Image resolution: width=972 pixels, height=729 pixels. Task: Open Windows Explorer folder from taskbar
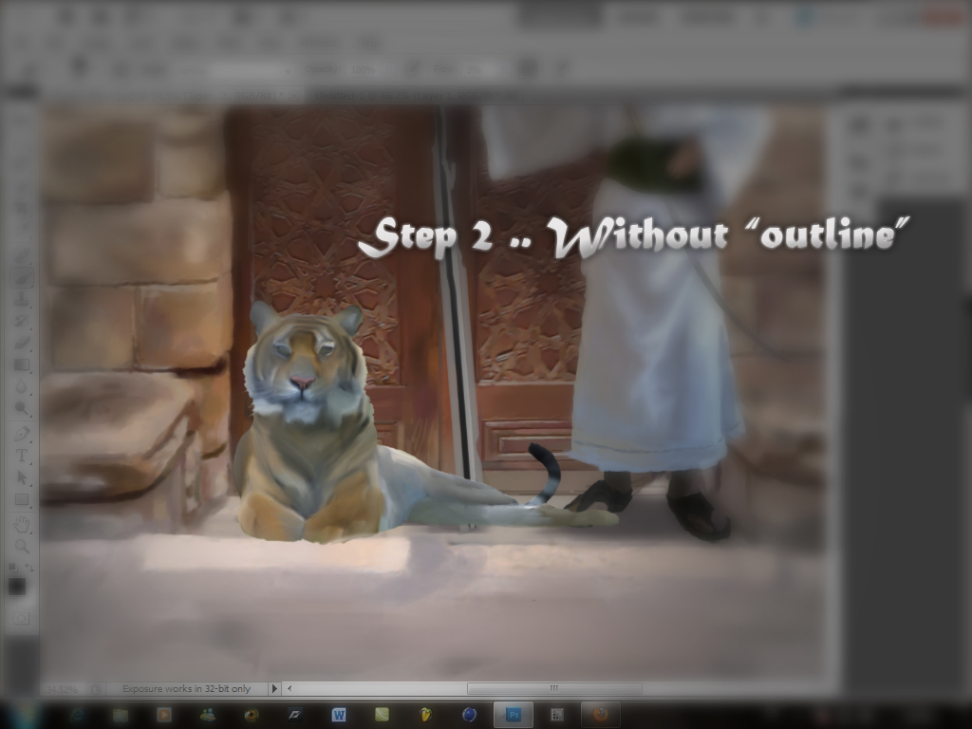coord(121,715)
